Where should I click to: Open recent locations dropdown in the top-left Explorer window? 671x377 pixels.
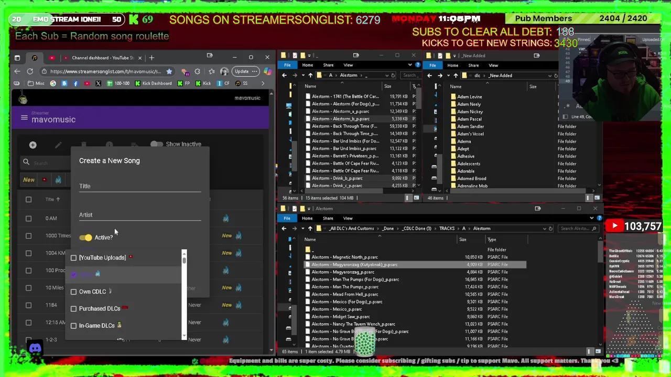point(302,75)
